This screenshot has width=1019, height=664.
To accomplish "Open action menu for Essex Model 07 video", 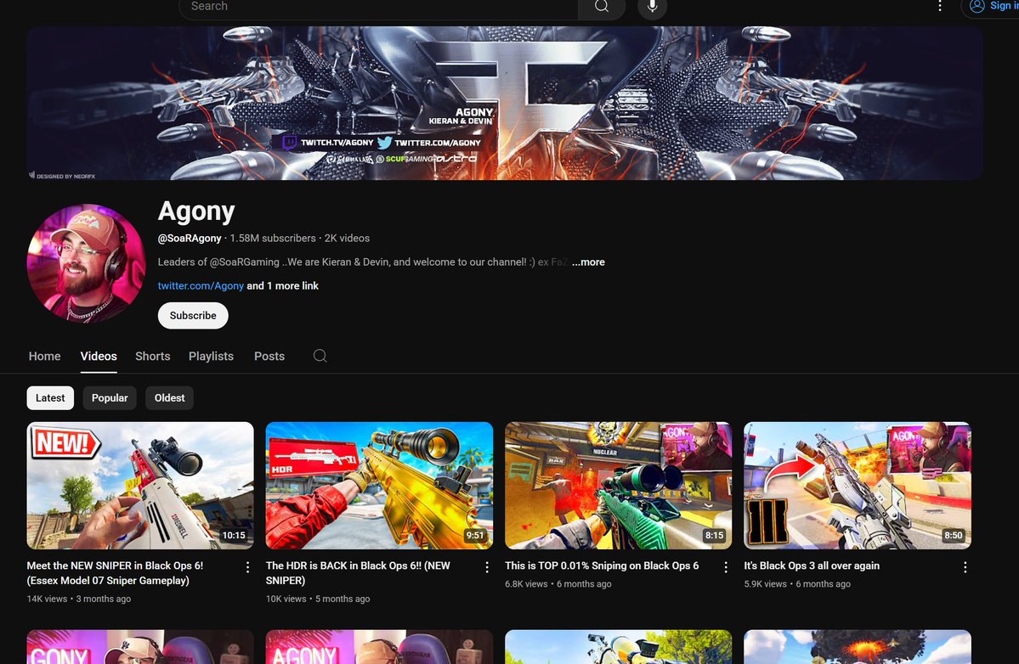I will pyautogui.click(x=247, y=567).
